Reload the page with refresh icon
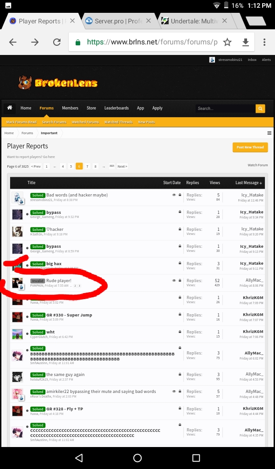 click(57, 42)
